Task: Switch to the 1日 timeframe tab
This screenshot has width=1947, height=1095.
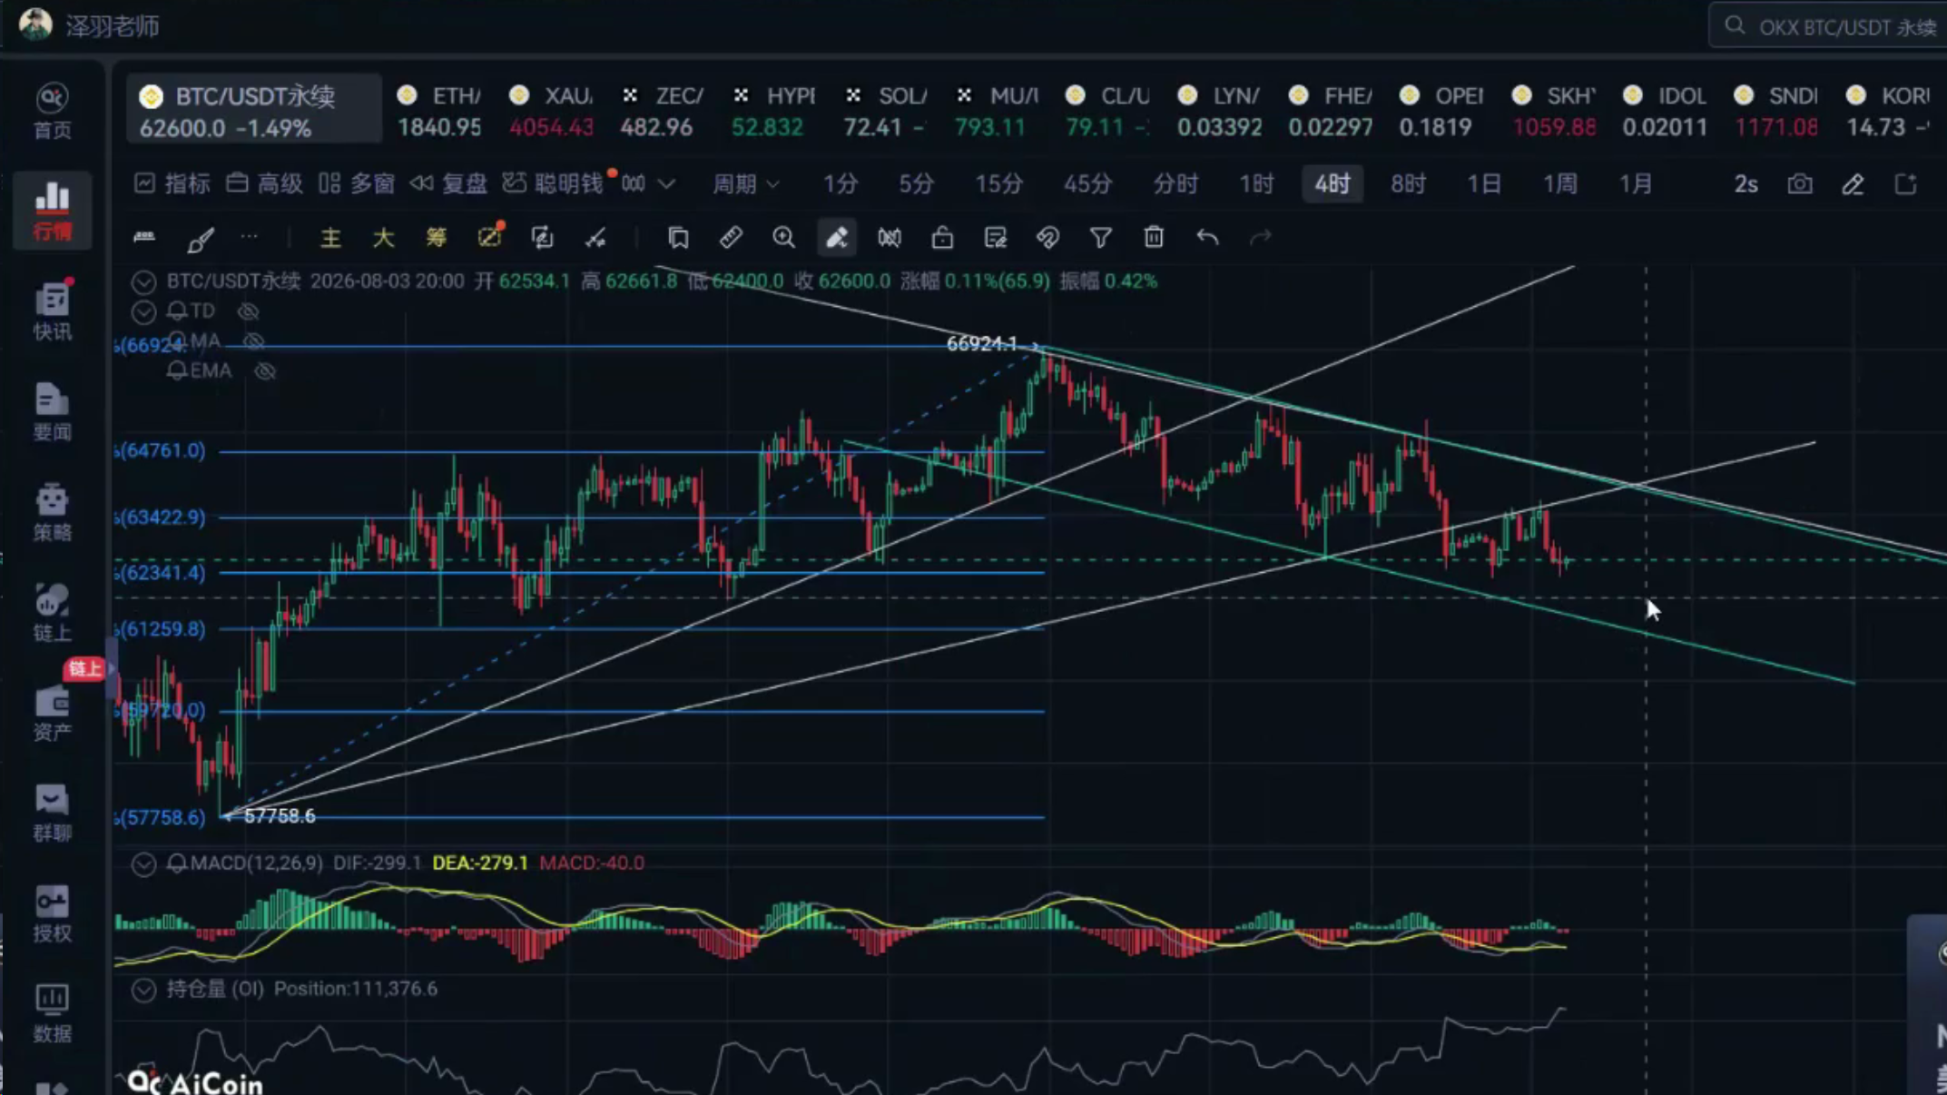Action: coord(1483,184)
